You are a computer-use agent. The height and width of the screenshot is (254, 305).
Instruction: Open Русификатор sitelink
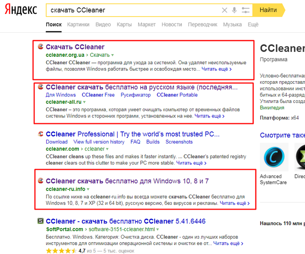click(136, 95)
